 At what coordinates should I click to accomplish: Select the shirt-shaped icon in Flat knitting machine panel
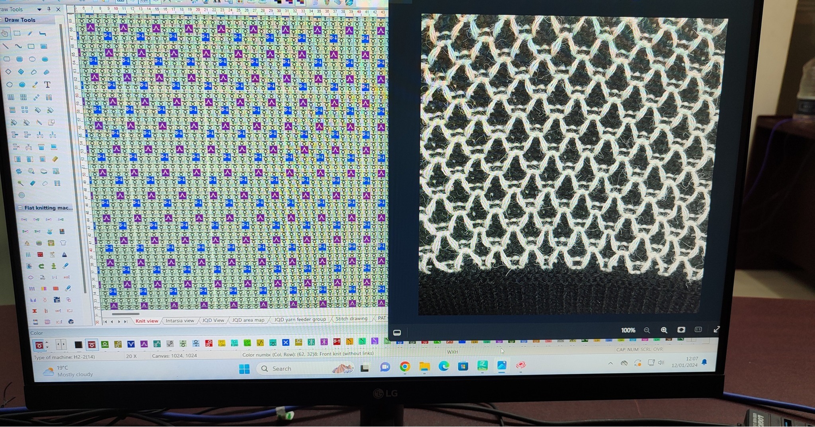tap(63, 243)
